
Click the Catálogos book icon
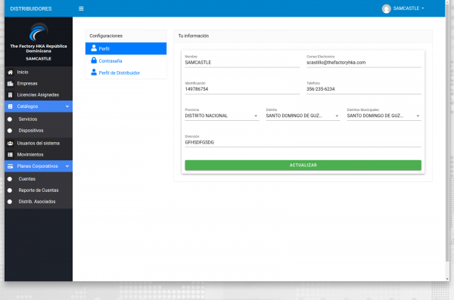click(x=10, y=107)
